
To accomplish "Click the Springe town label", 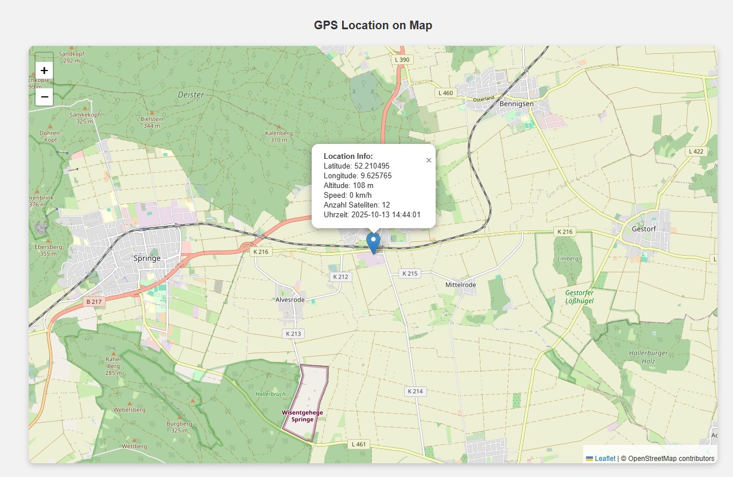I will coord(147,259).
